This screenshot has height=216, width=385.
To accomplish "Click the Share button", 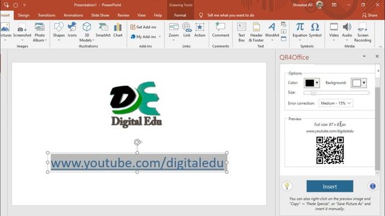I will tap(369, 15).
